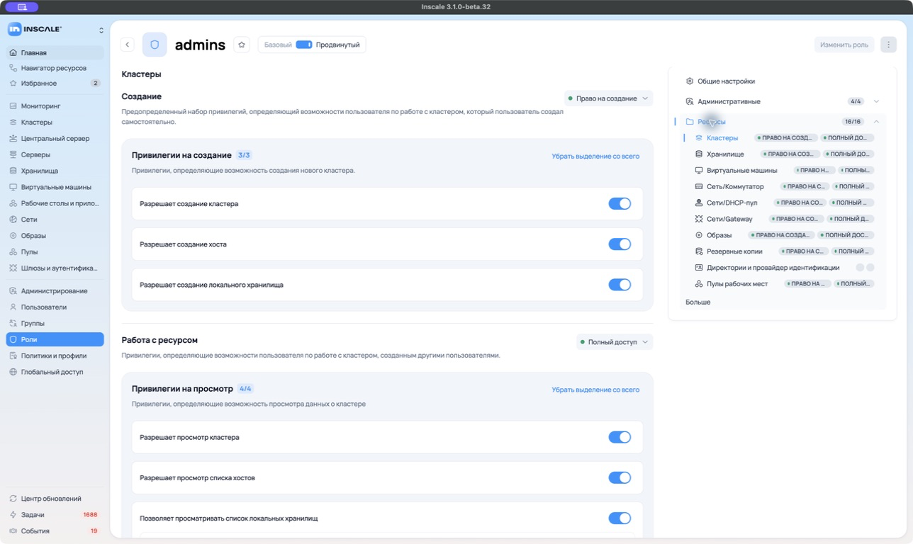Expand the Административные section chevron

tap(876, 101)
